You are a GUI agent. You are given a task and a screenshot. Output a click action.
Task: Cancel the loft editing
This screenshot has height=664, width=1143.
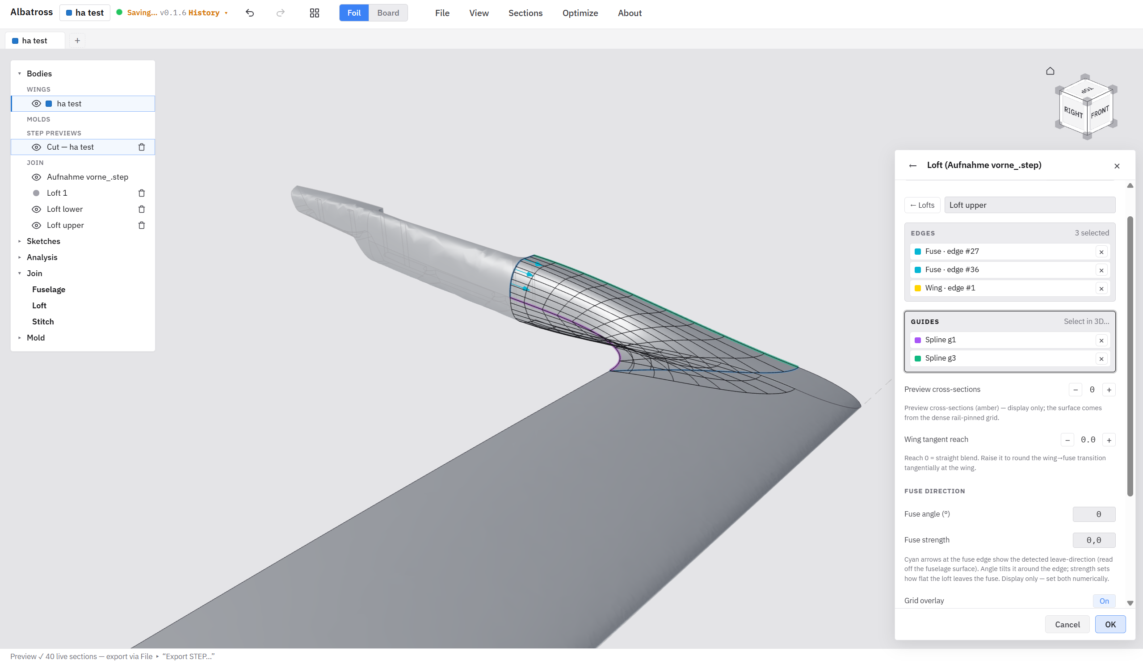point(1067,625)
